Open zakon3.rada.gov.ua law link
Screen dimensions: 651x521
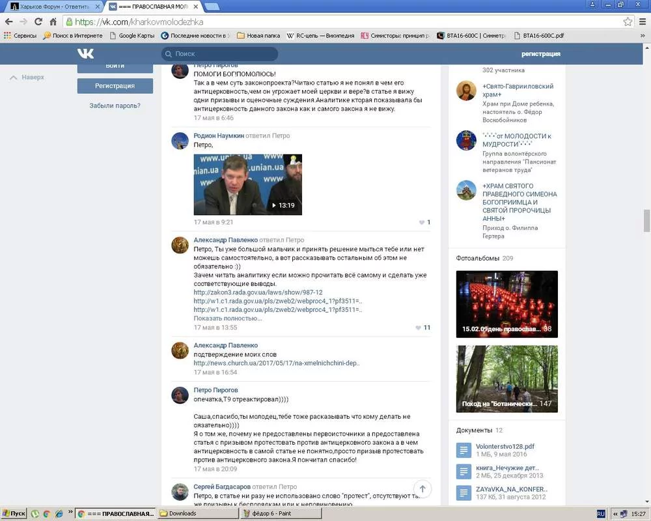[258, 292]
